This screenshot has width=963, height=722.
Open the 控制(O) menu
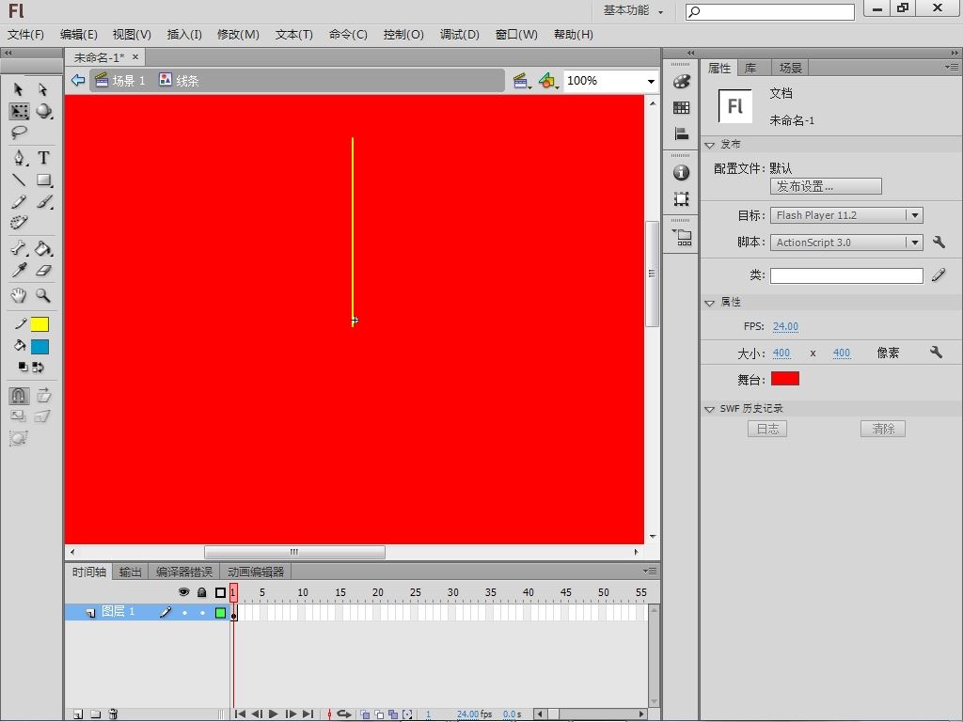click(x=403, y=35)
